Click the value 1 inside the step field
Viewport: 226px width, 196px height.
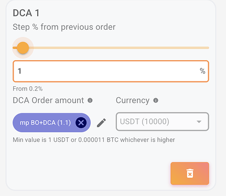19,71
